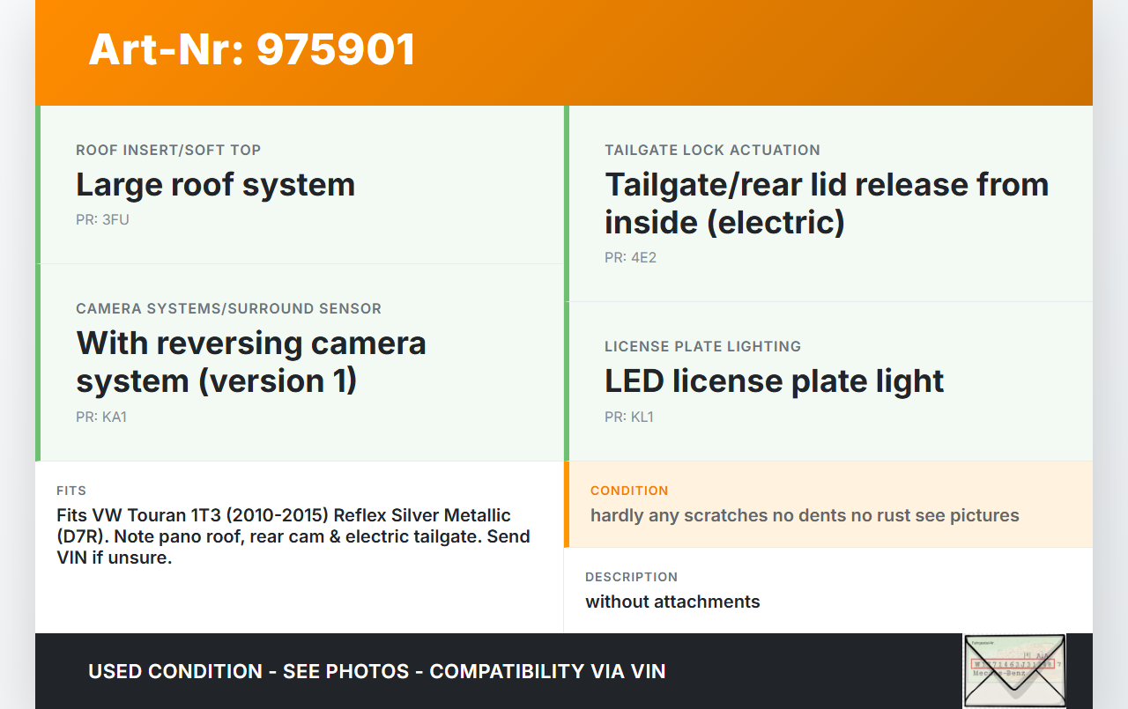Click the USED CONDITION footer banner text
This screenshot has height=709, width=1128.
point(376,671)
